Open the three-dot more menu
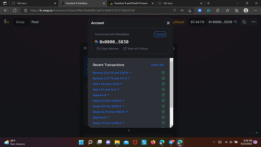261x147 pixels. click(x=253, y=22)
